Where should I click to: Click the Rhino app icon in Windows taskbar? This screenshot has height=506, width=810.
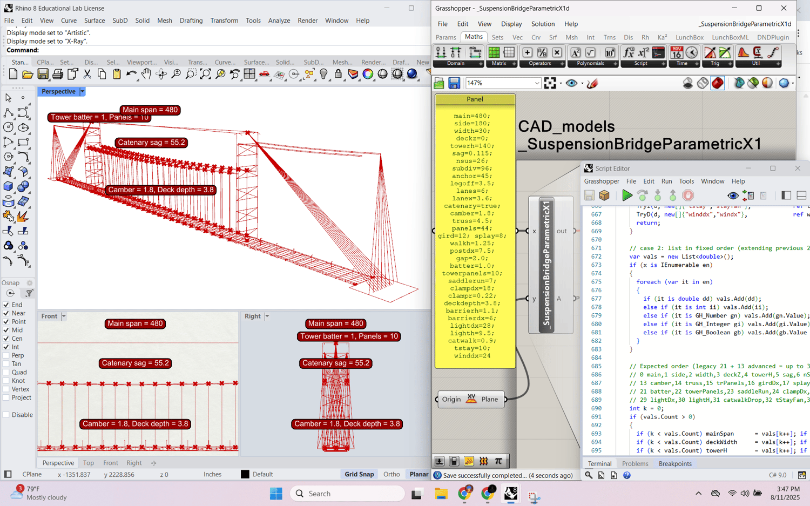tap(511, 494)
